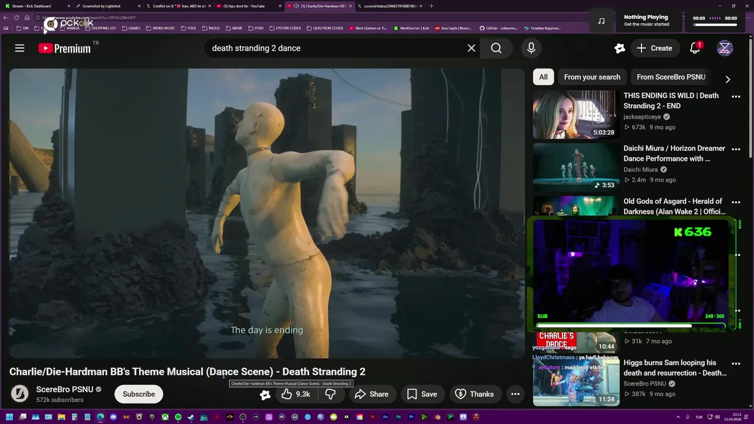
Task: Click the sparkle Ask icon near like
Action: (x=265, y=395)
